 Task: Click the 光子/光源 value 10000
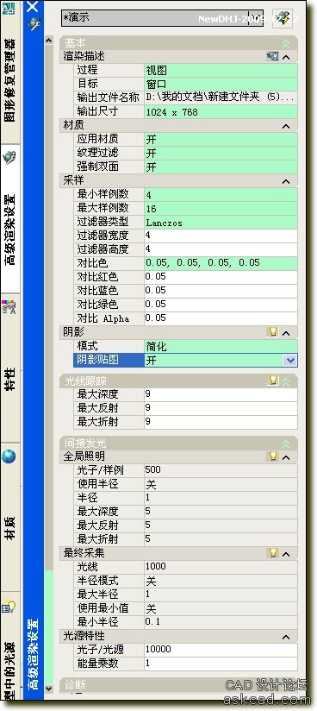[x=221, y=650]
